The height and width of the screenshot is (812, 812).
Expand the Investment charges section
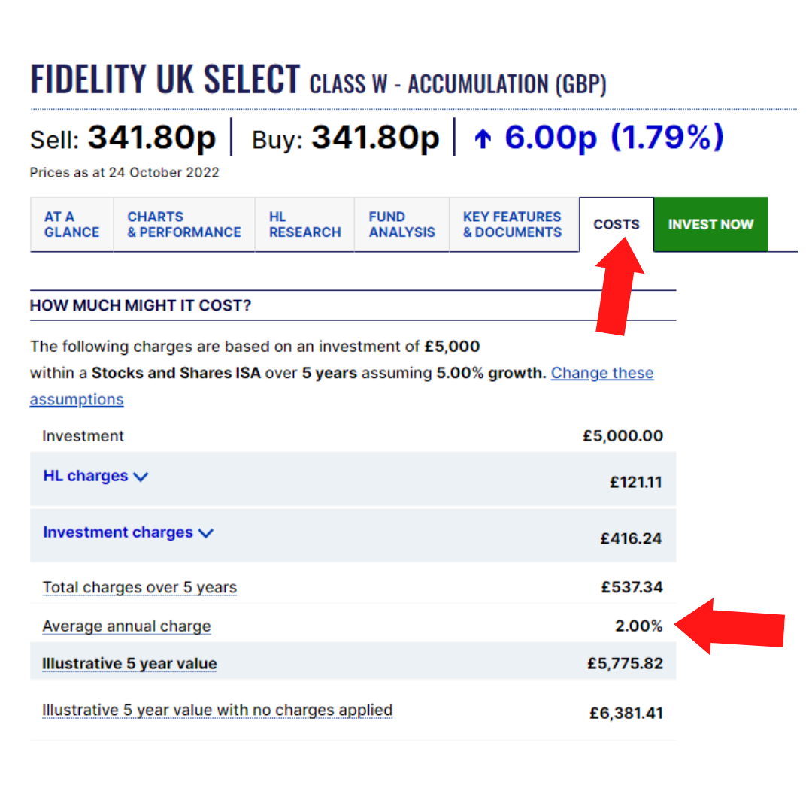(118, 532)
